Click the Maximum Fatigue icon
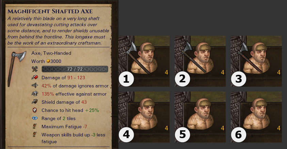This screenshot has width=287, height=149. point(35,126)
